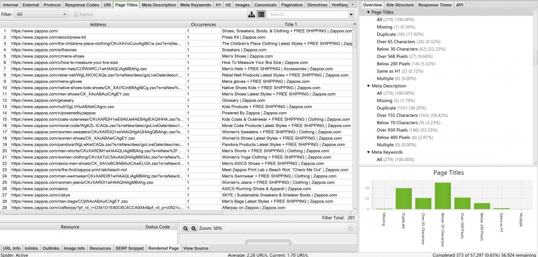This screenshot has height=257, width=538.
Task: Collapse the Page Titles tree section
Action: click(368, 13)
